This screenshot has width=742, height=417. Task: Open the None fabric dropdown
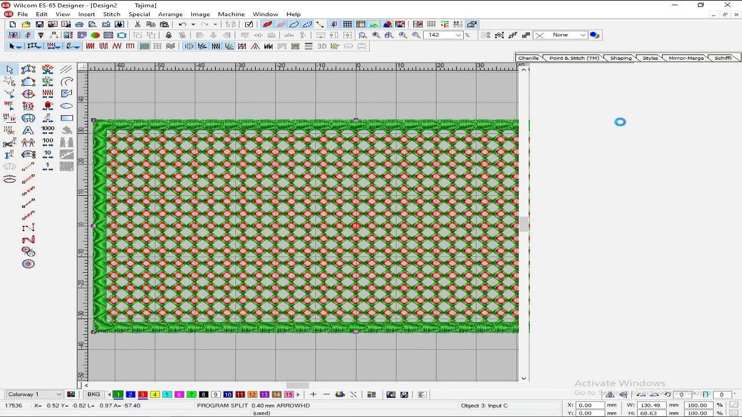[x=583, y=35]
